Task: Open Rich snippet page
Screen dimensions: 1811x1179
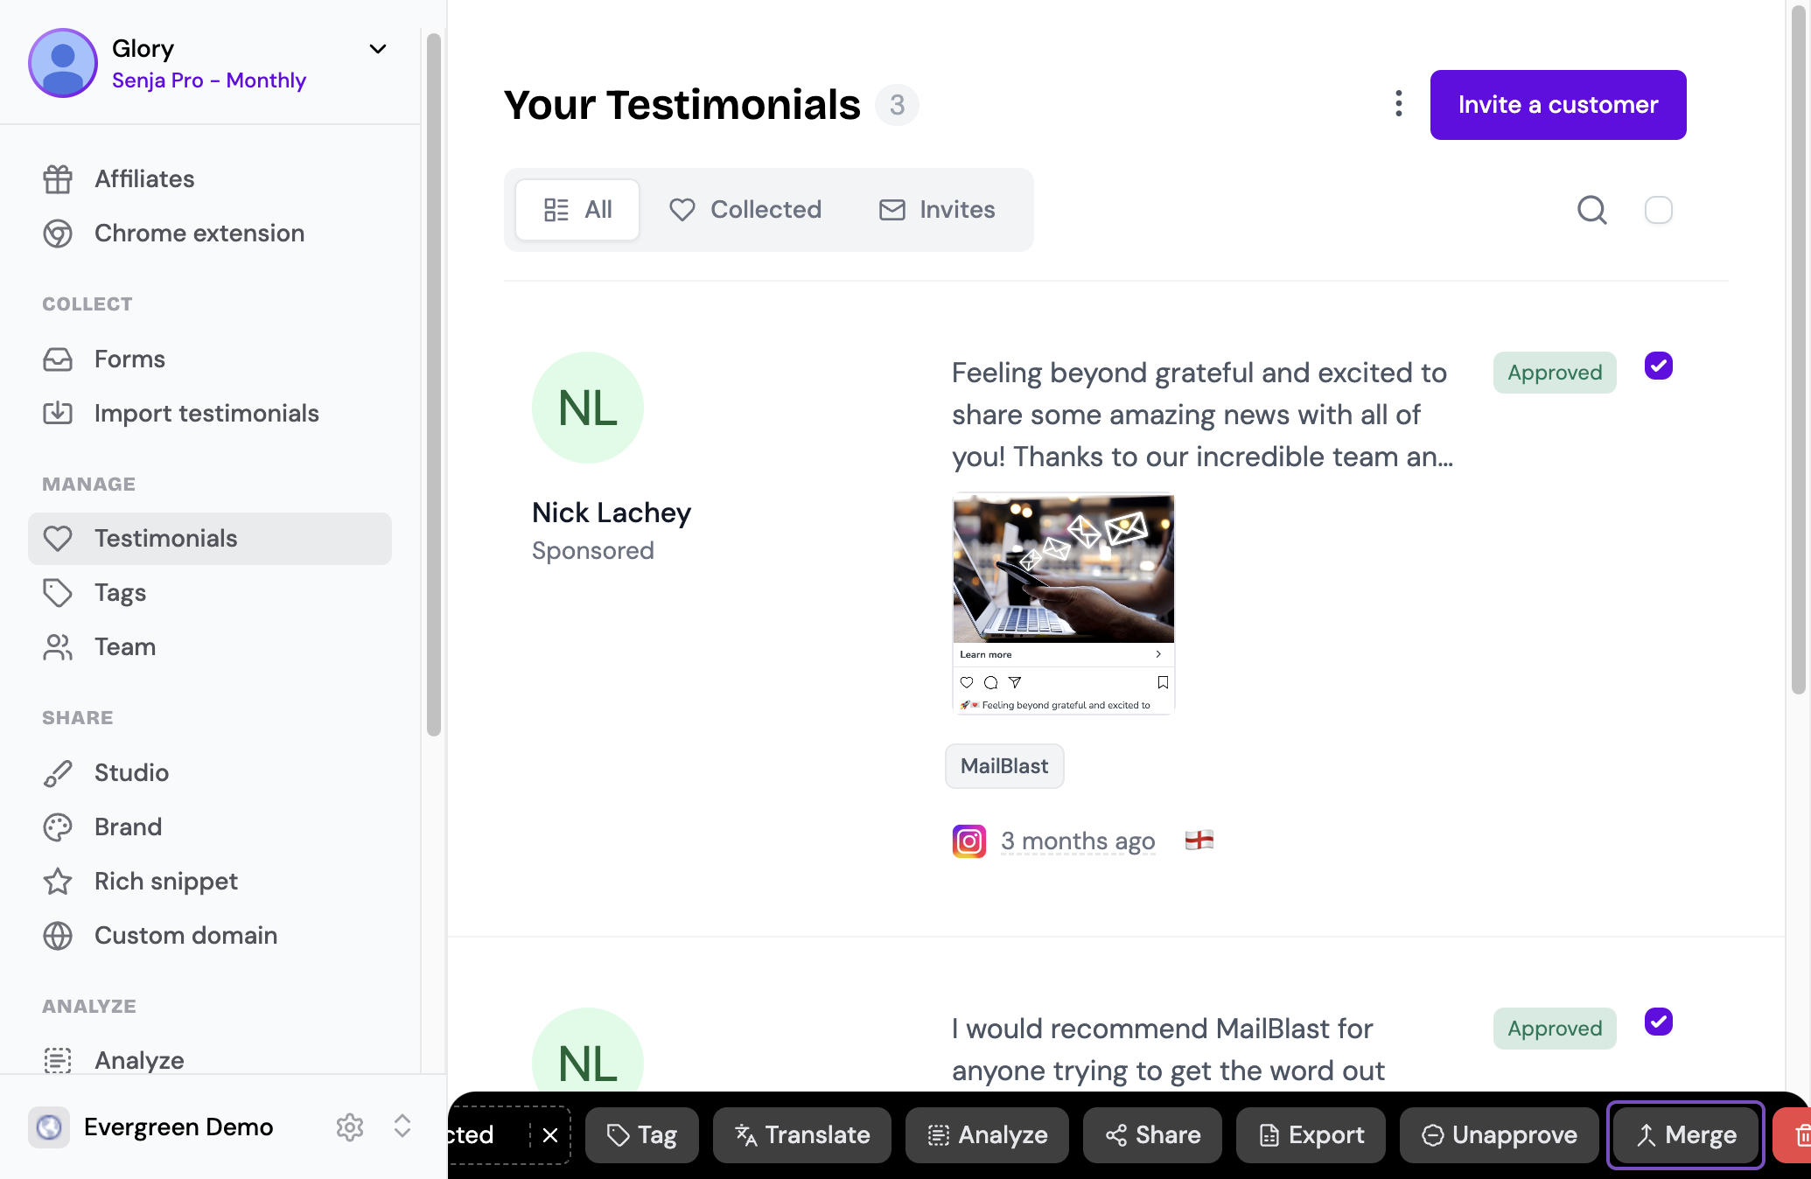Action: pos(209,881)
